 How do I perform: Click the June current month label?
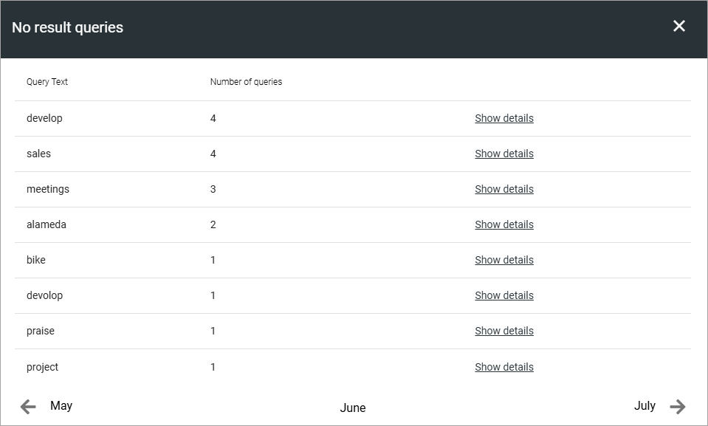(x=353, y=408)
